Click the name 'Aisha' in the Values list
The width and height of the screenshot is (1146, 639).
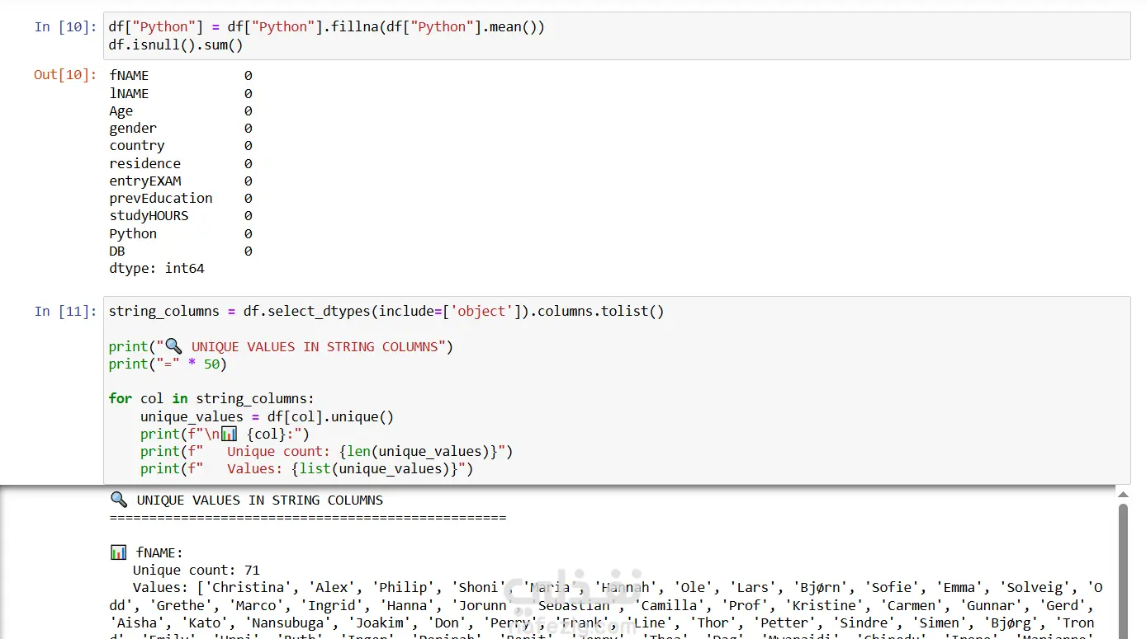pyautogui.click(x=136, y=623)
